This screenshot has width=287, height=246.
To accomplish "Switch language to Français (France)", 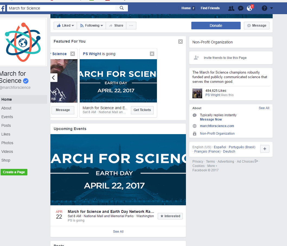I will pos(207,152).
